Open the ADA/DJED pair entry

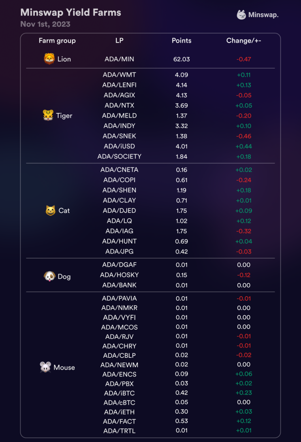[119, 210]
